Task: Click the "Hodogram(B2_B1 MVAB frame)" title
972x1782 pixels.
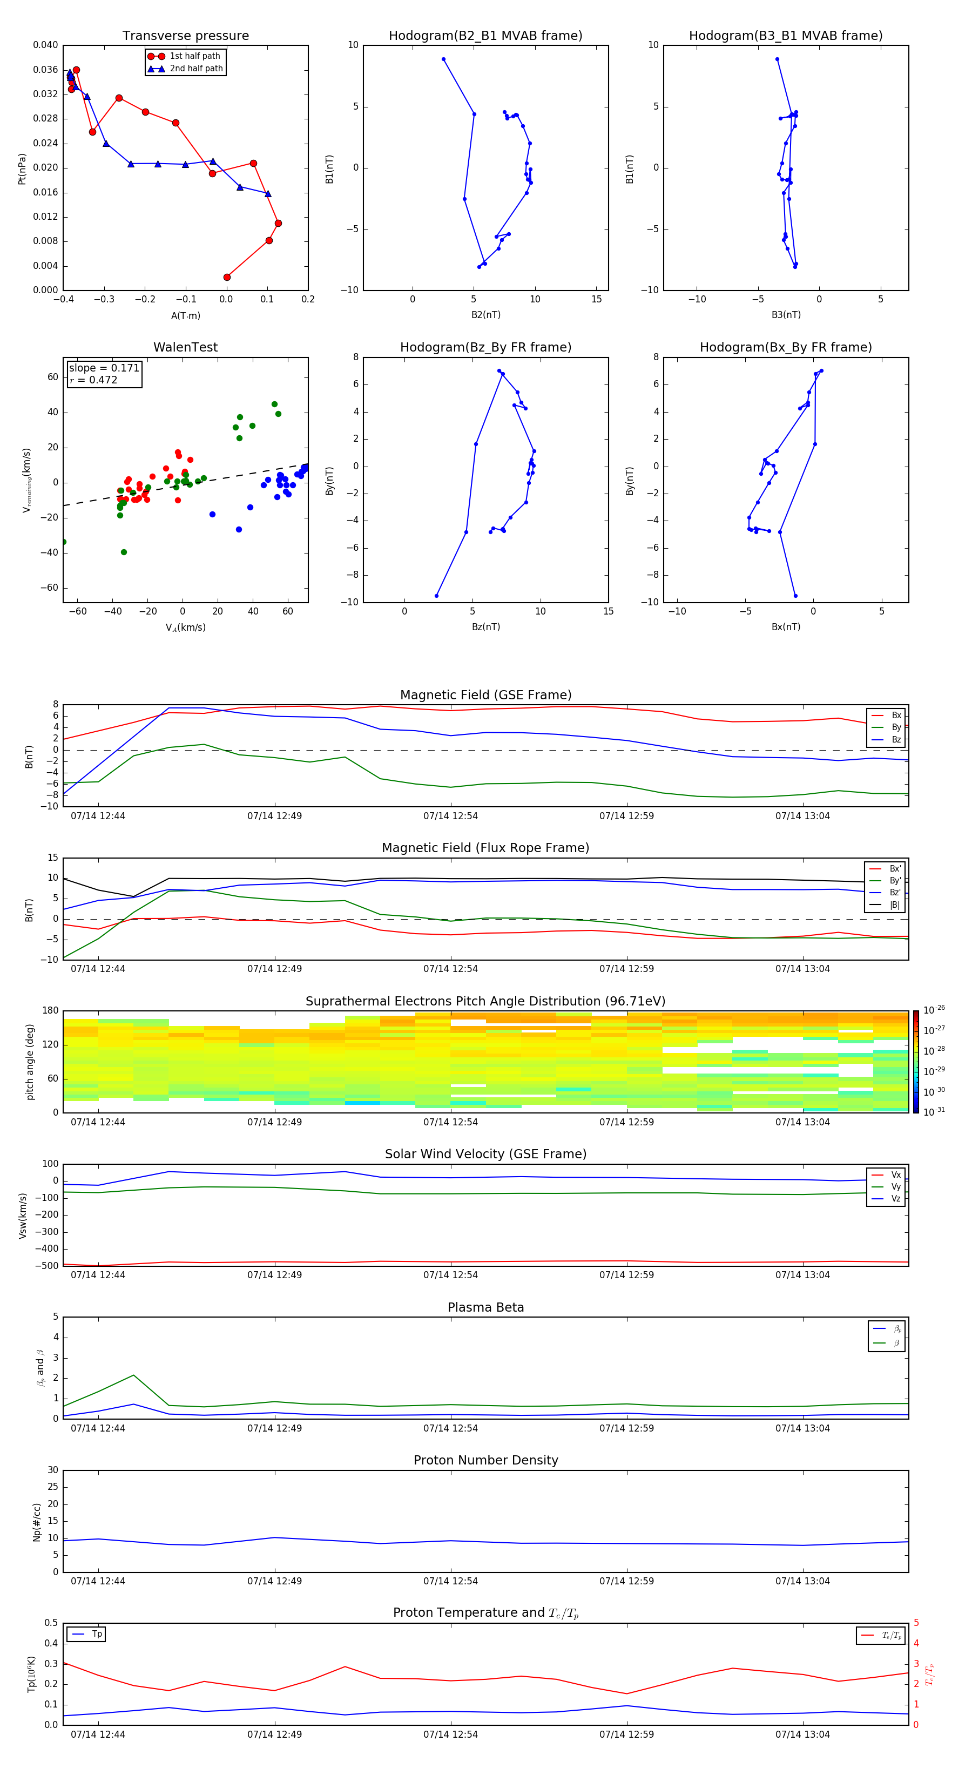Action: point(485,36)
